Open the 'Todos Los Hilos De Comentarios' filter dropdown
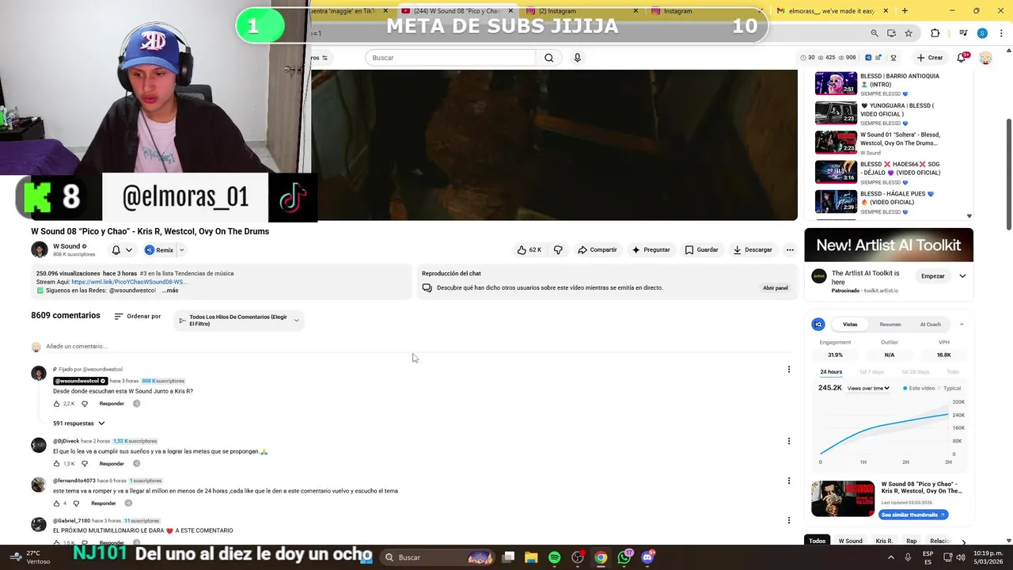The image size is (1013, 570). point(239,321)
